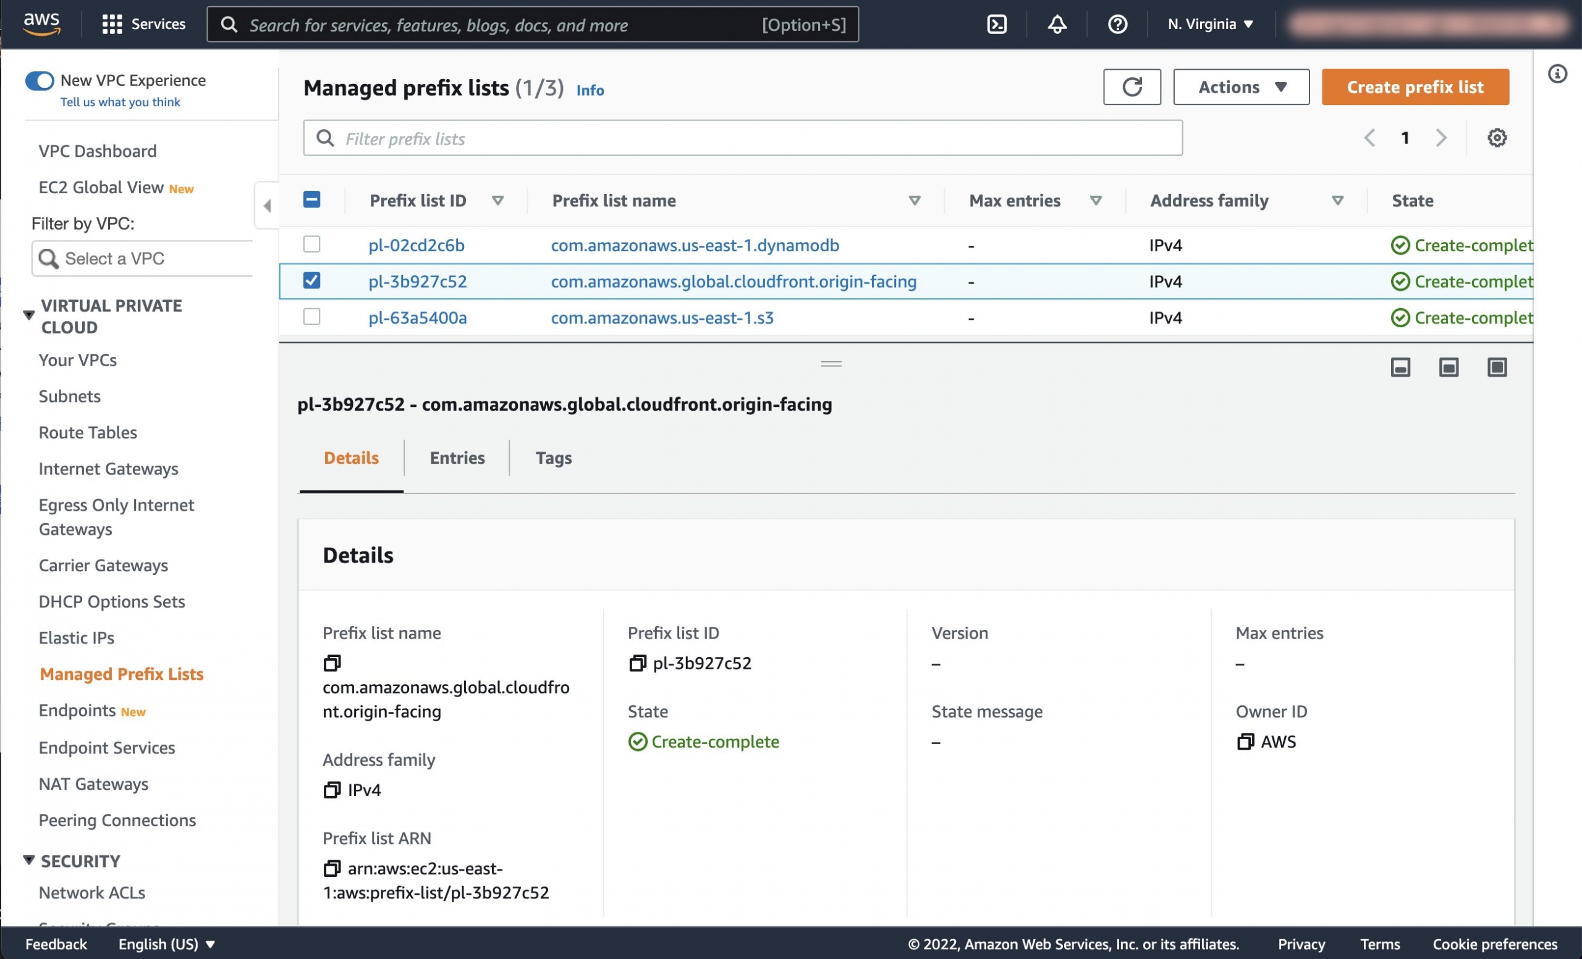Sort by Prefix list name column arrow

point(914,201)
